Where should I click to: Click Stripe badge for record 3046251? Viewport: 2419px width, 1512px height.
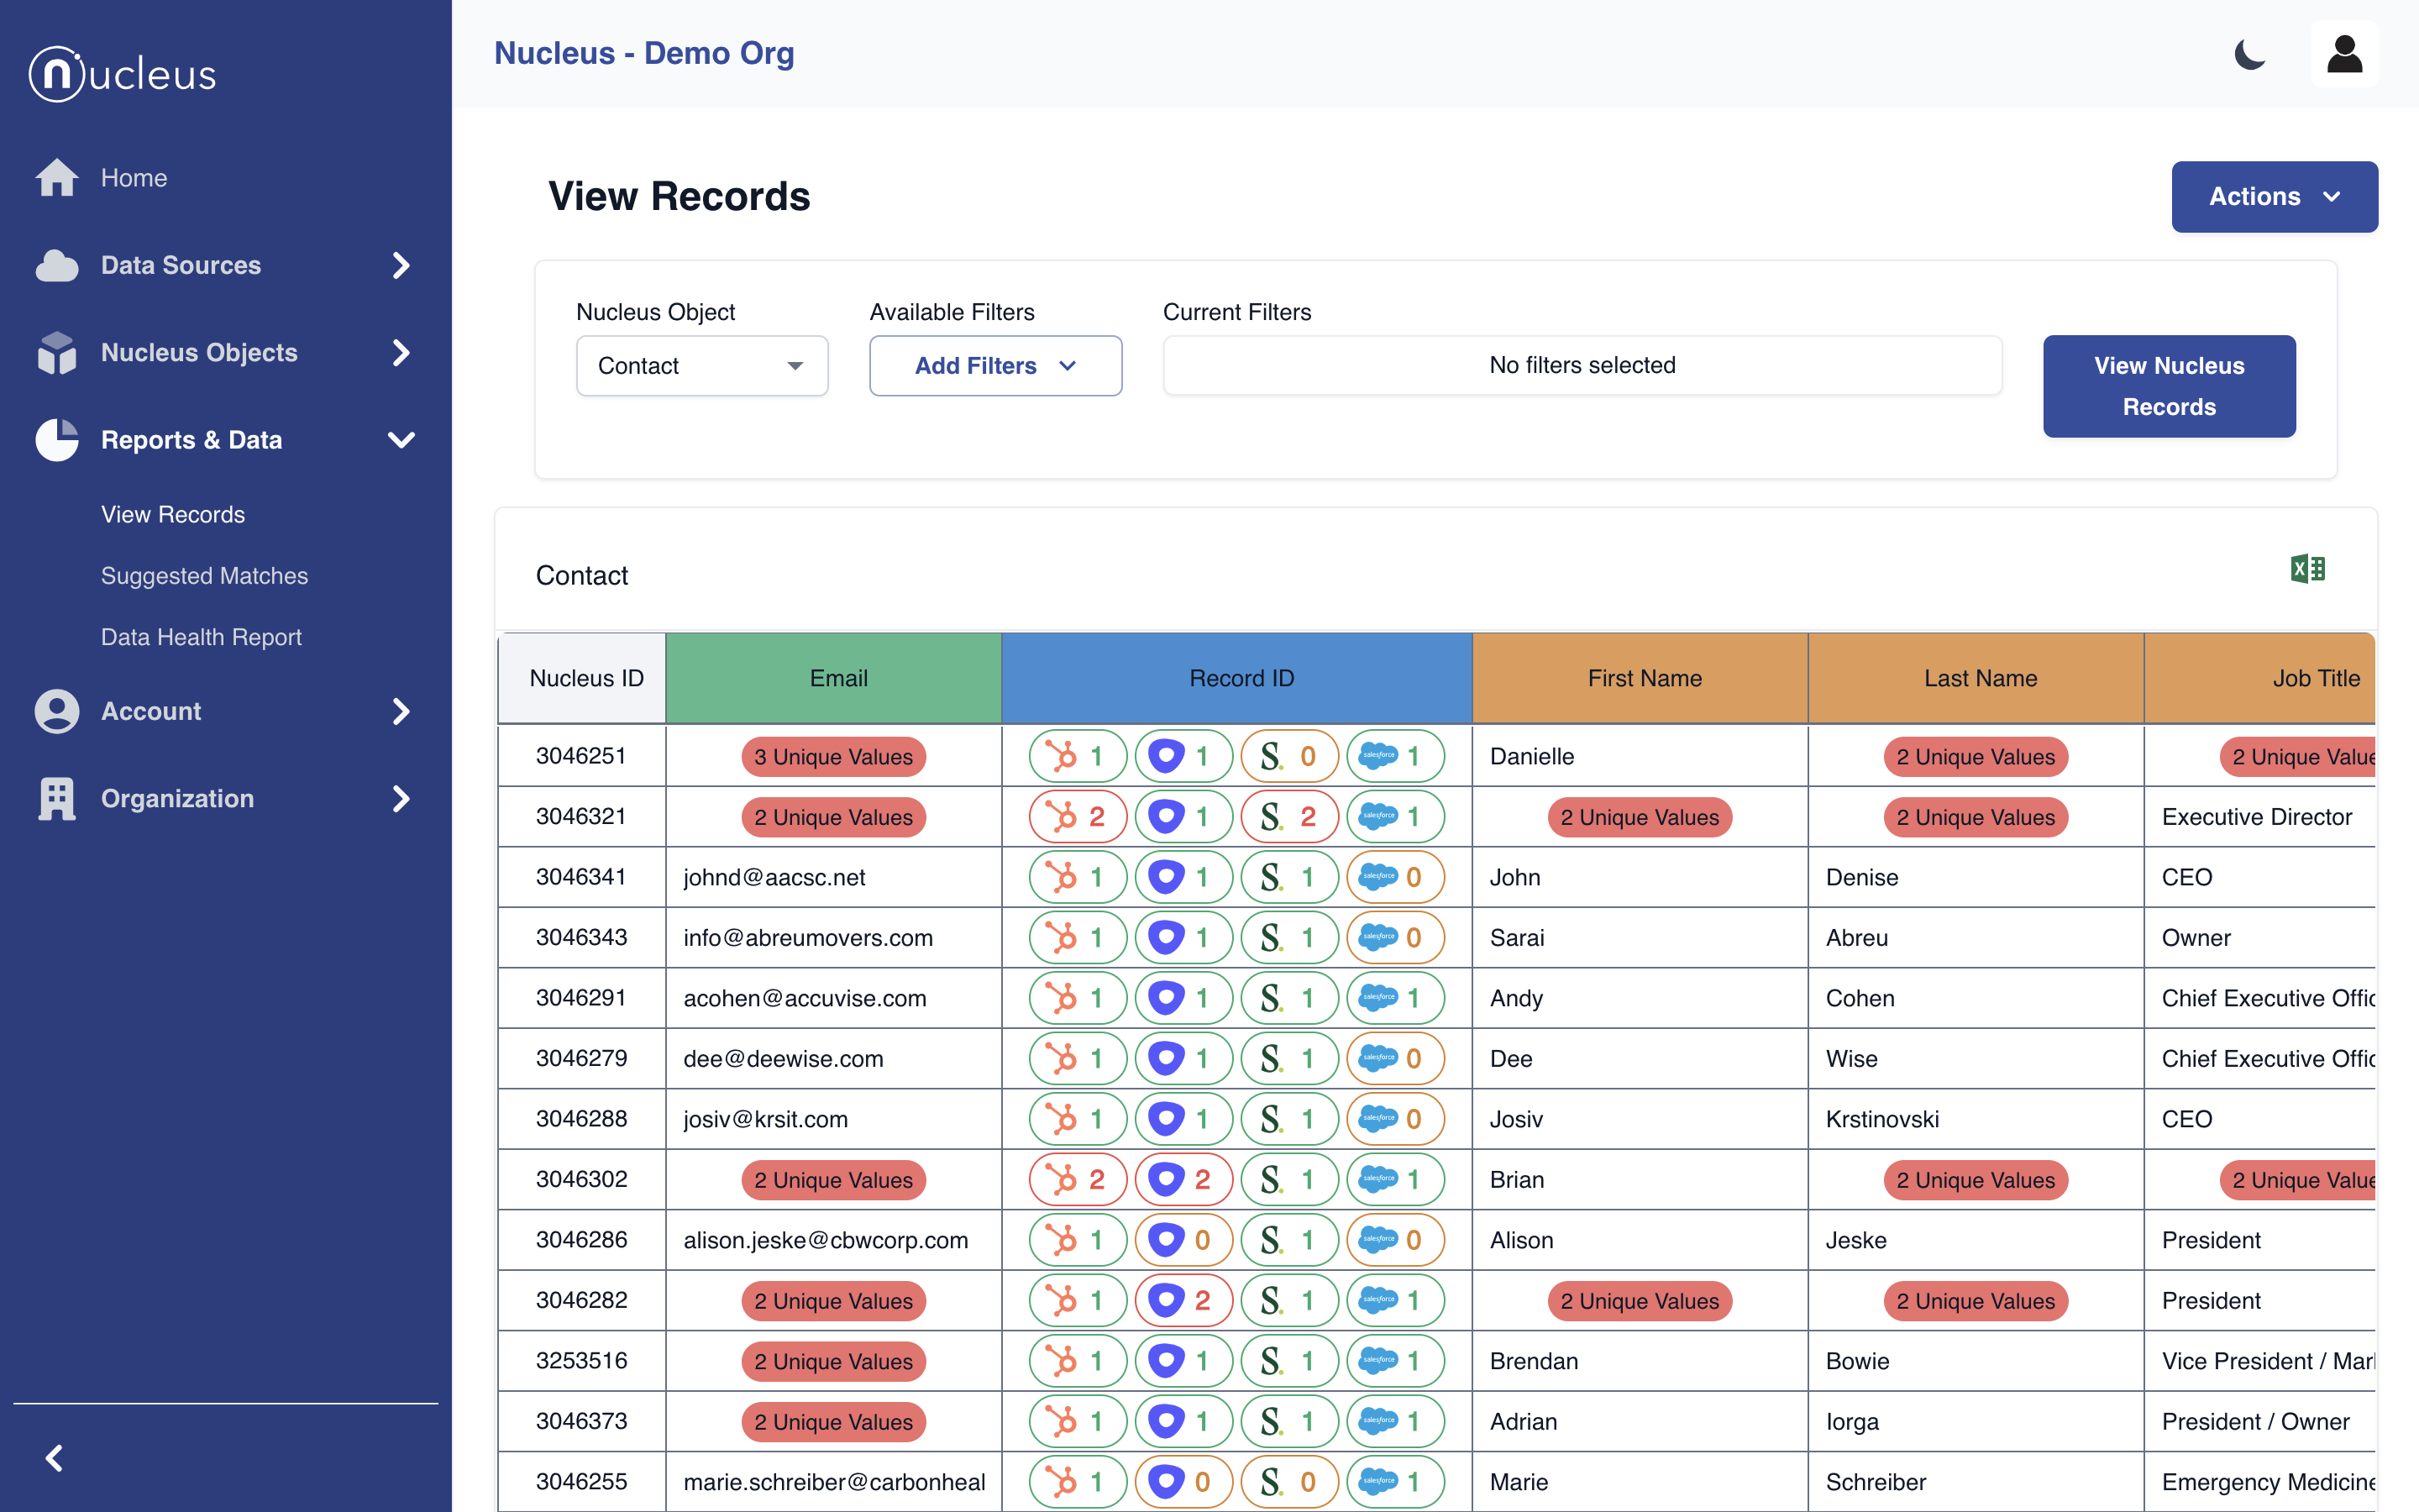point(1288,756)
